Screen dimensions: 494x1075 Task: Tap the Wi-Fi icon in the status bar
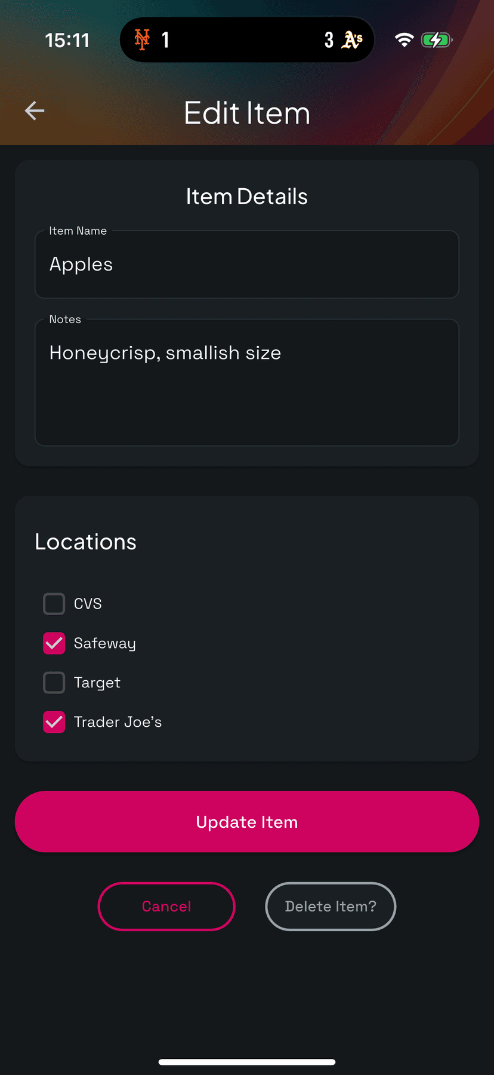pyautogui.click(x=404, y=40)
